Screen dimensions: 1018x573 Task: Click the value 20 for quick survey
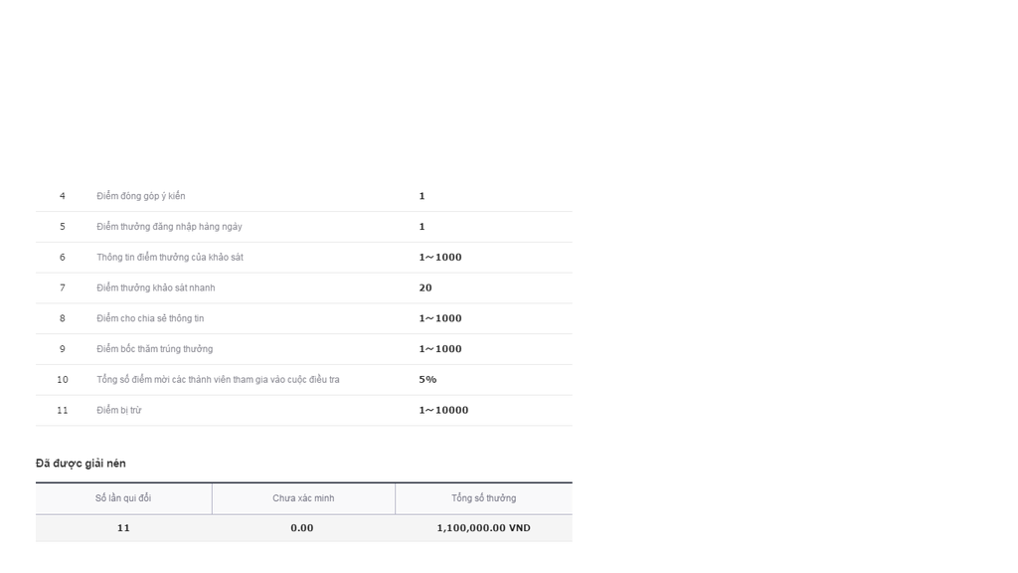[x=425, y=287]
